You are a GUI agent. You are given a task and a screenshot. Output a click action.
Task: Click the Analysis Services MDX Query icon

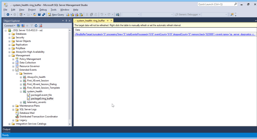(72, 15)
